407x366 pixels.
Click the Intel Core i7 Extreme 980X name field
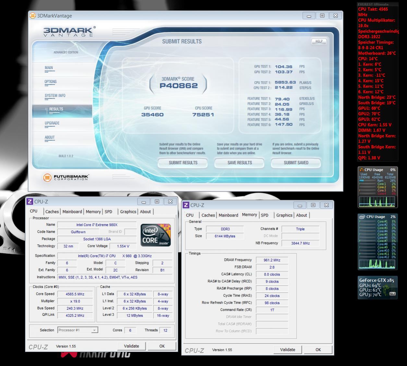[97, 225]
